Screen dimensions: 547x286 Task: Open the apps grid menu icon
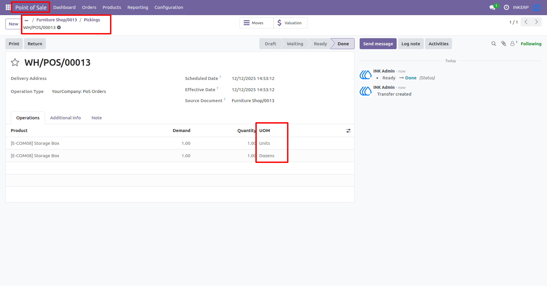click(8, 7)
